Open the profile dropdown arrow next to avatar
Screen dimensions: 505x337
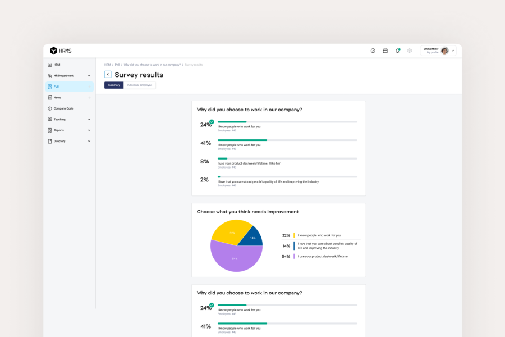click(x=453, y=51)
